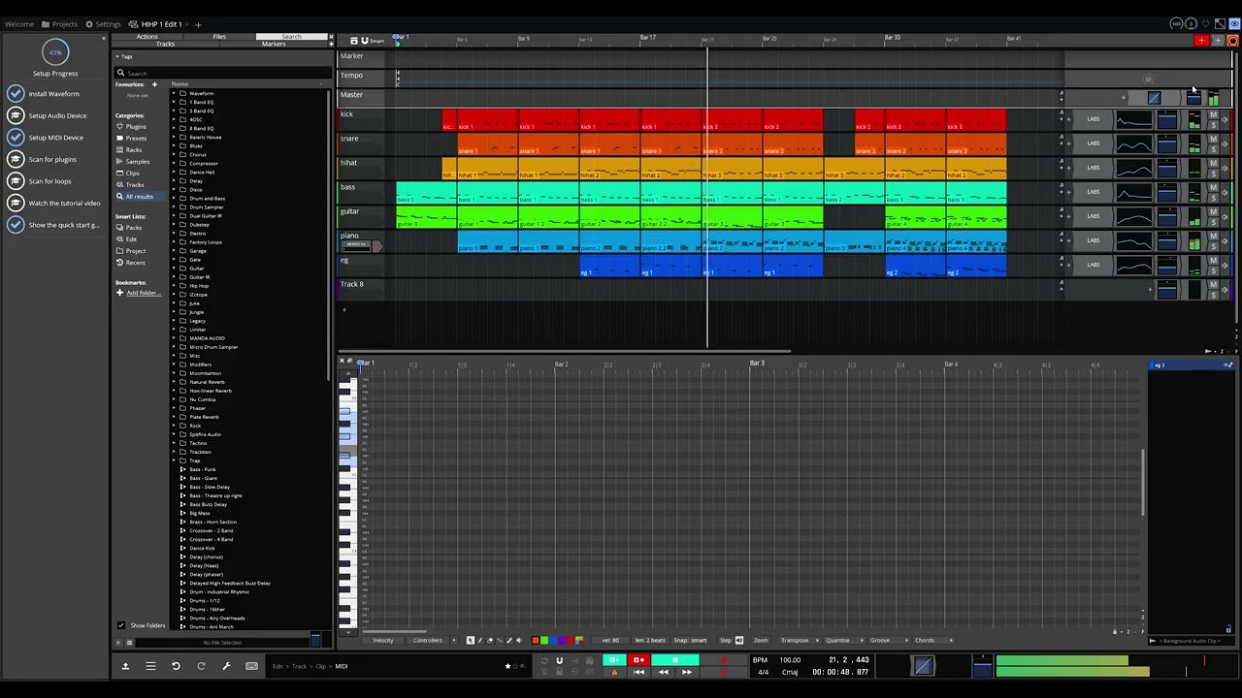Click the fast-forward button in transport
Viewport: 1242px width, 698px height.
point(687,672)
